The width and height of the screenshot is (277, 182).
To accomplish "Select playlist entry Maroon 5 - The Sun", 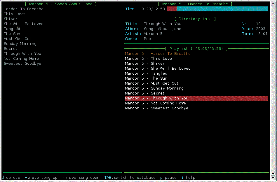I will [x=146, y=78].
